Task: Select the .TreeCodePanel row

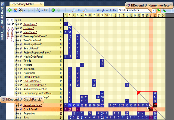Action: [x=39, y=40]
